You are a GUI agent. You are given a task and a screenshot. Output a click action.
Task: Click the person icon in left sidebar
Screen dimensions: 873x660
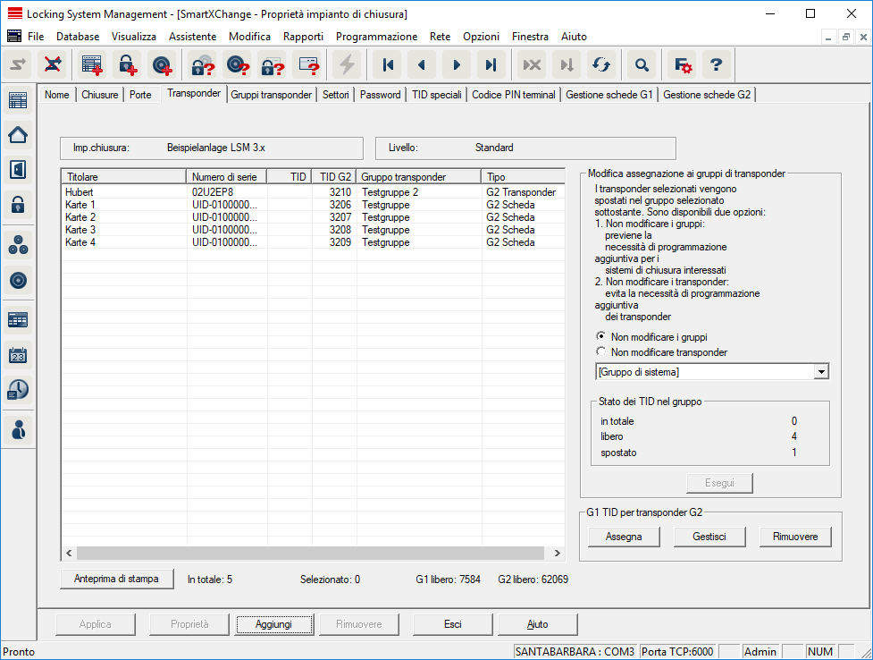[18, 428]
